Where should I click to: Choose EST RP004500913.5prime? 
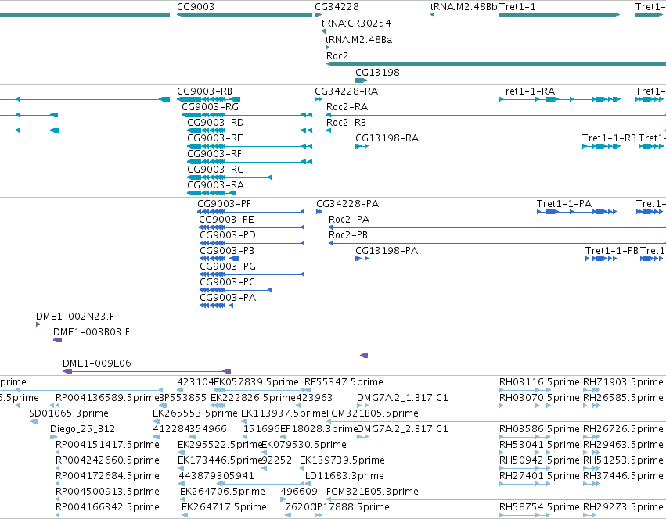click(x=107, y=492)
